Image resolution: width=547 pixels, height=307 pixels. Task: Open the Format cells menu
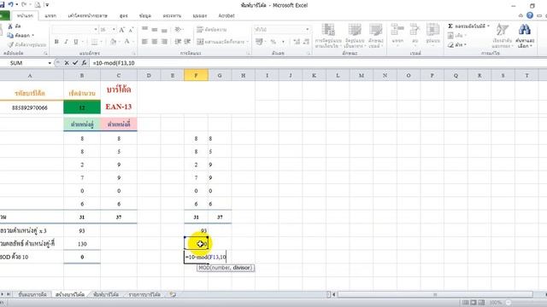click(432, 34)
